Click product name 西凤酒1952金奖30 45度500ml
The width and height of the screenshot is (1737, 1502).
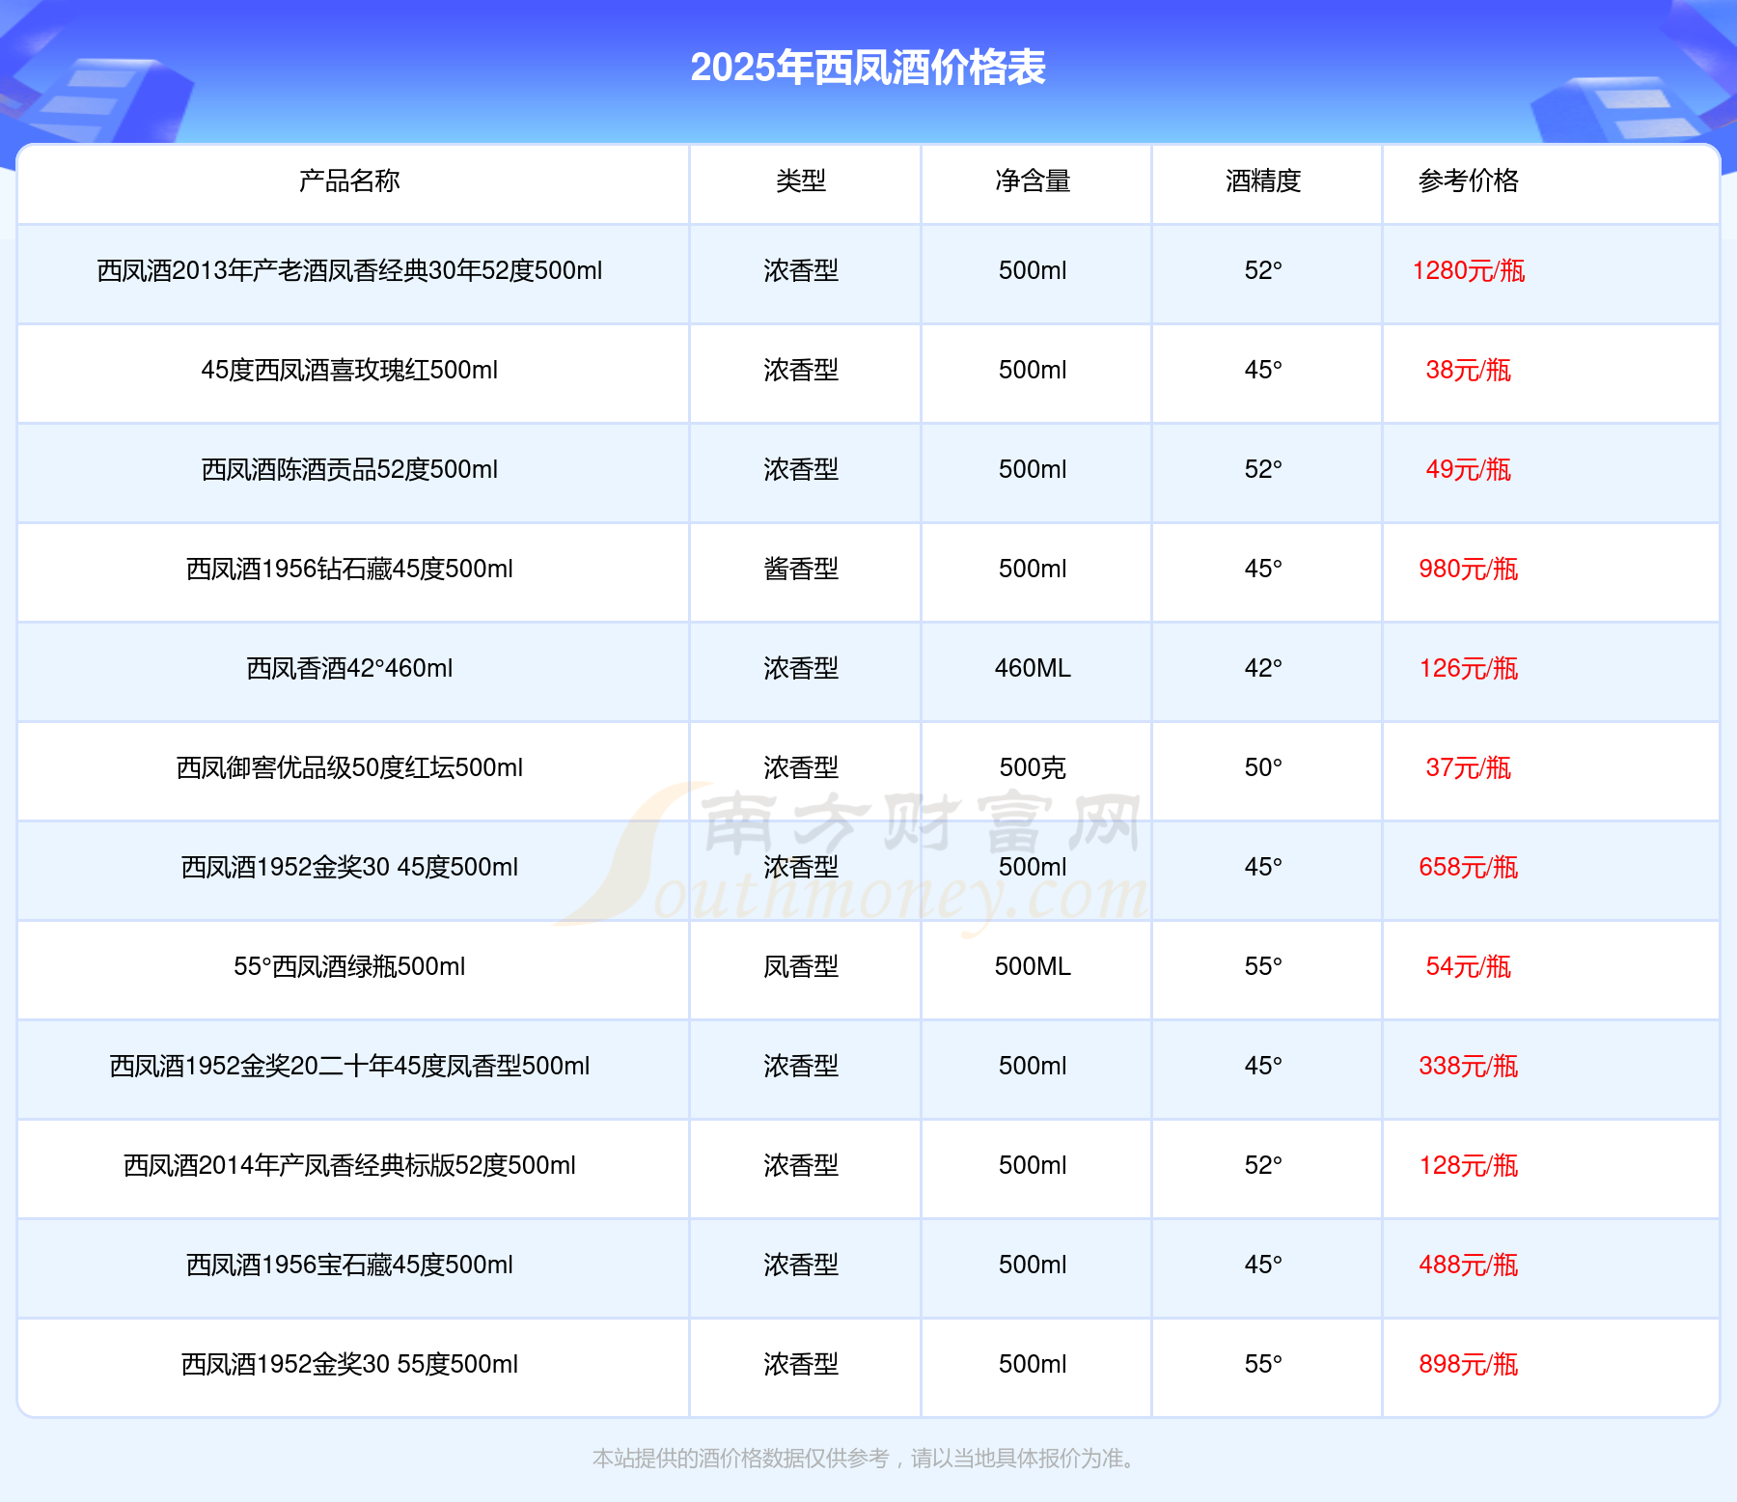click(349, 867)
